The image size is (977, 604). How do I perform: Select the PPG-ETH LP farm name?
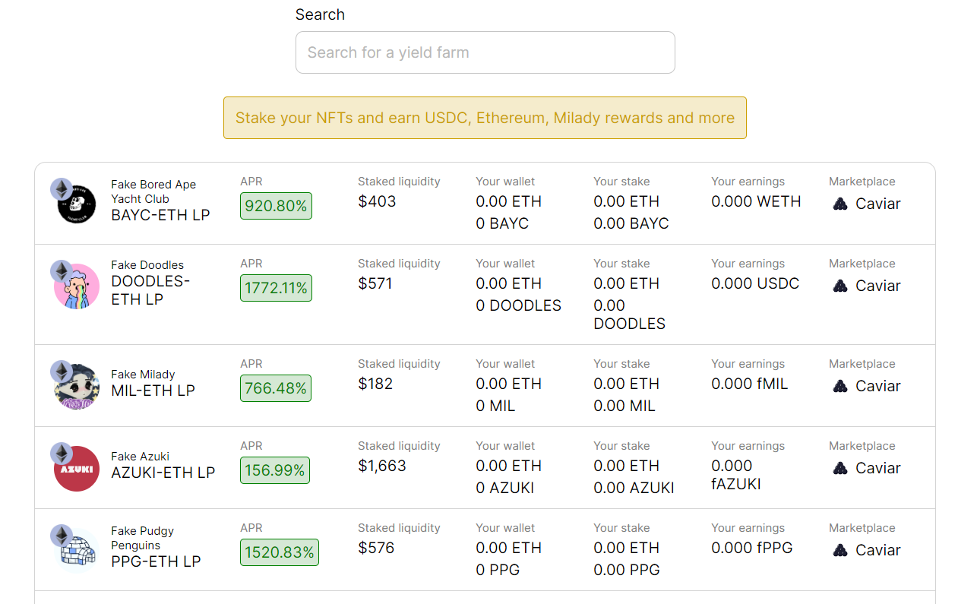(x=156, y=561)
